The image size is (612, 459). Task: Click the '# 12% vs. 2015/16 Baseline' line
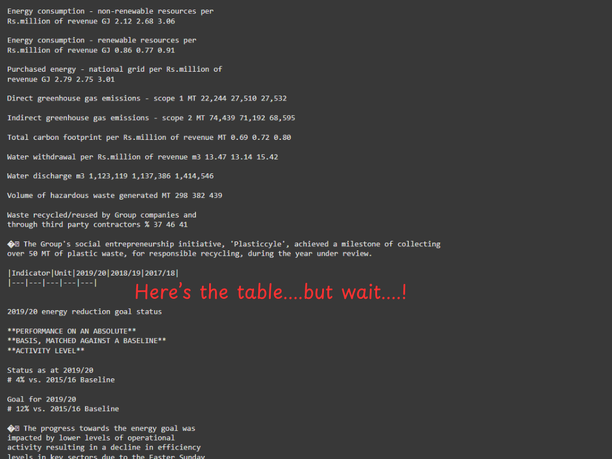pos(63,409)
